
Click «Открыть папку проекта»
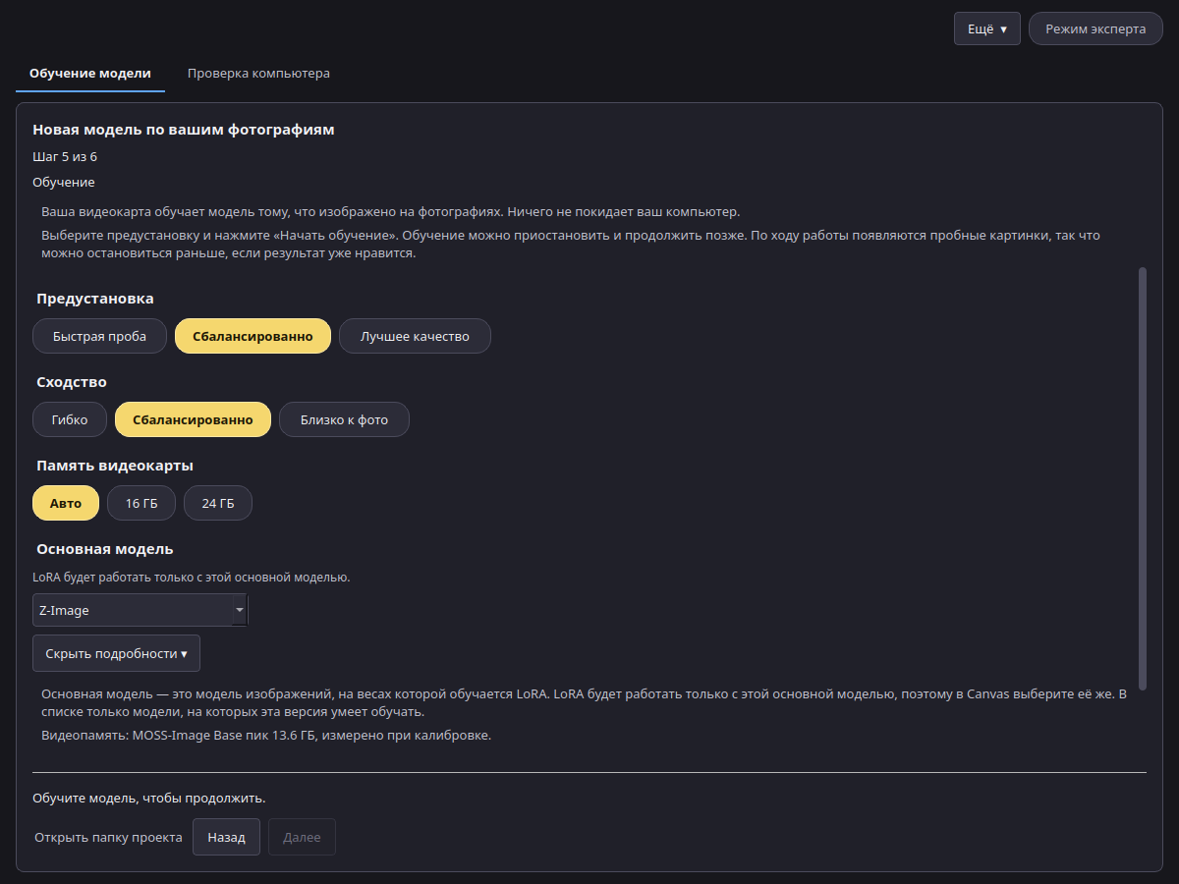pyautogui.click(x=108, y=838)
